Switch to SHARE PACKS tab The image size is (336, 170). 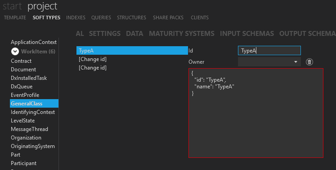coord(168,17)
